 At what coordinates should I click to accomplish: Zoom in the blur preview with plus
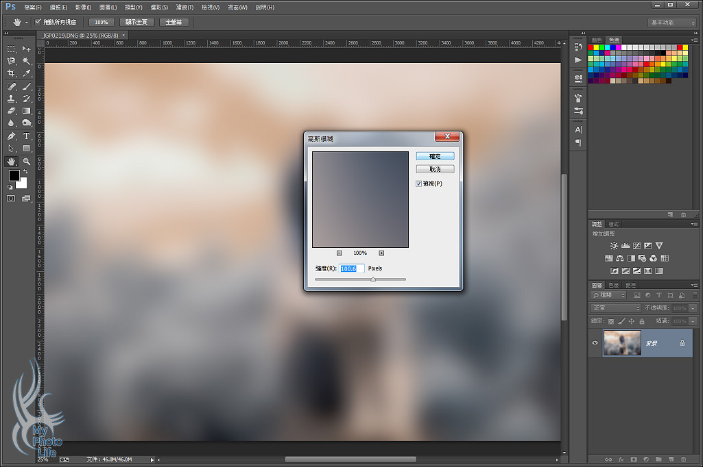pos(381,253)
